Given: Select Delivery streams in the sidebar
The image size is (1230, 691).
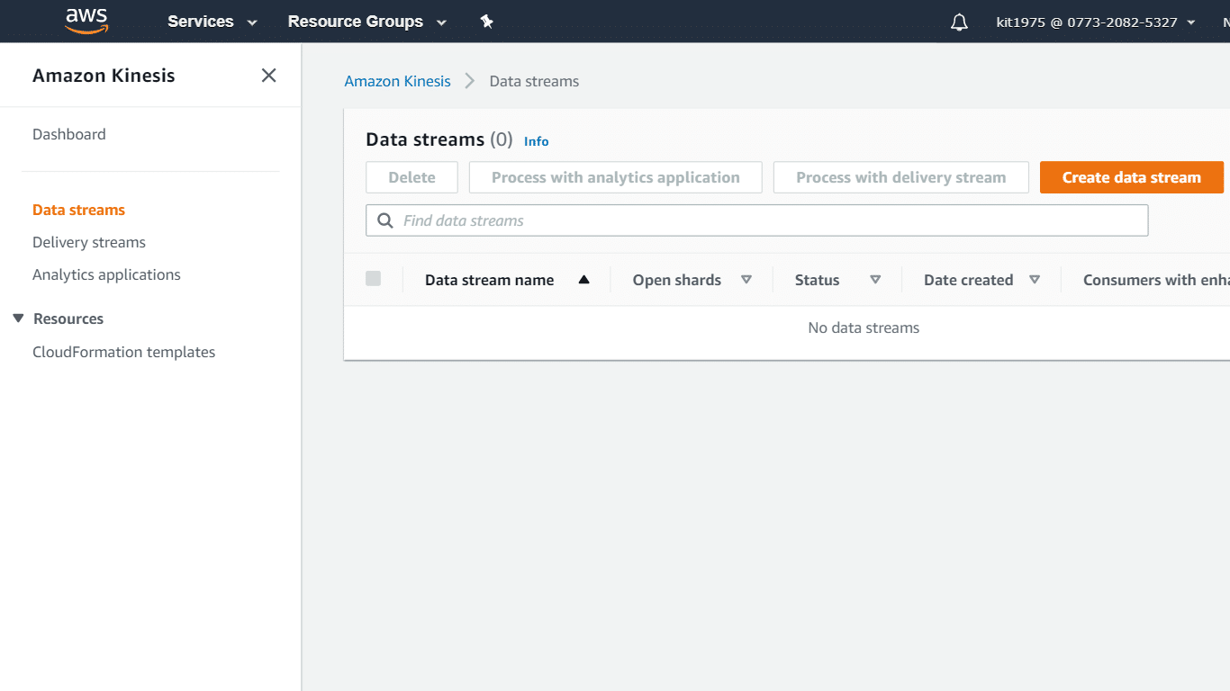Looking at the screenshot, I should (88, 242).
